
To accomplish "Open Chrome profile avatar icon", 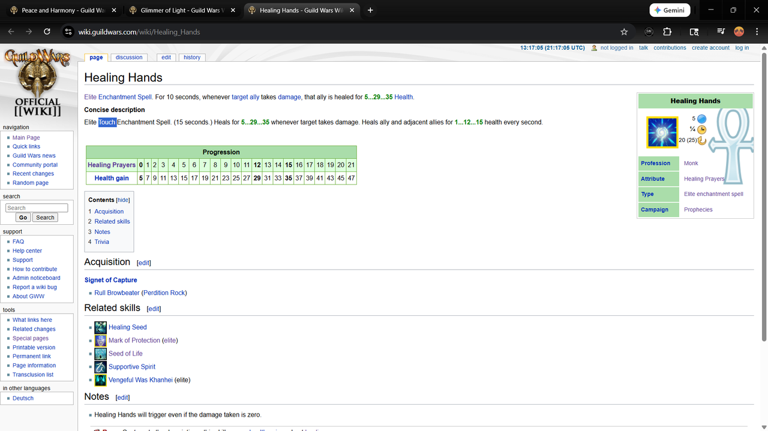I will 739,32.
